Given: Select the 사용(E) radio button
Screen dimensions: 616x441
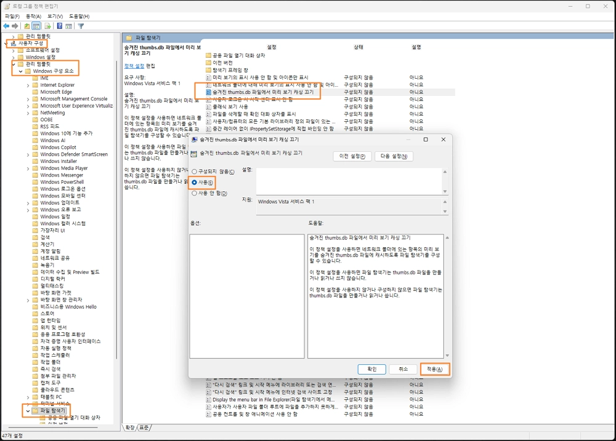Looking at the screenshot, I should [195, 183].
